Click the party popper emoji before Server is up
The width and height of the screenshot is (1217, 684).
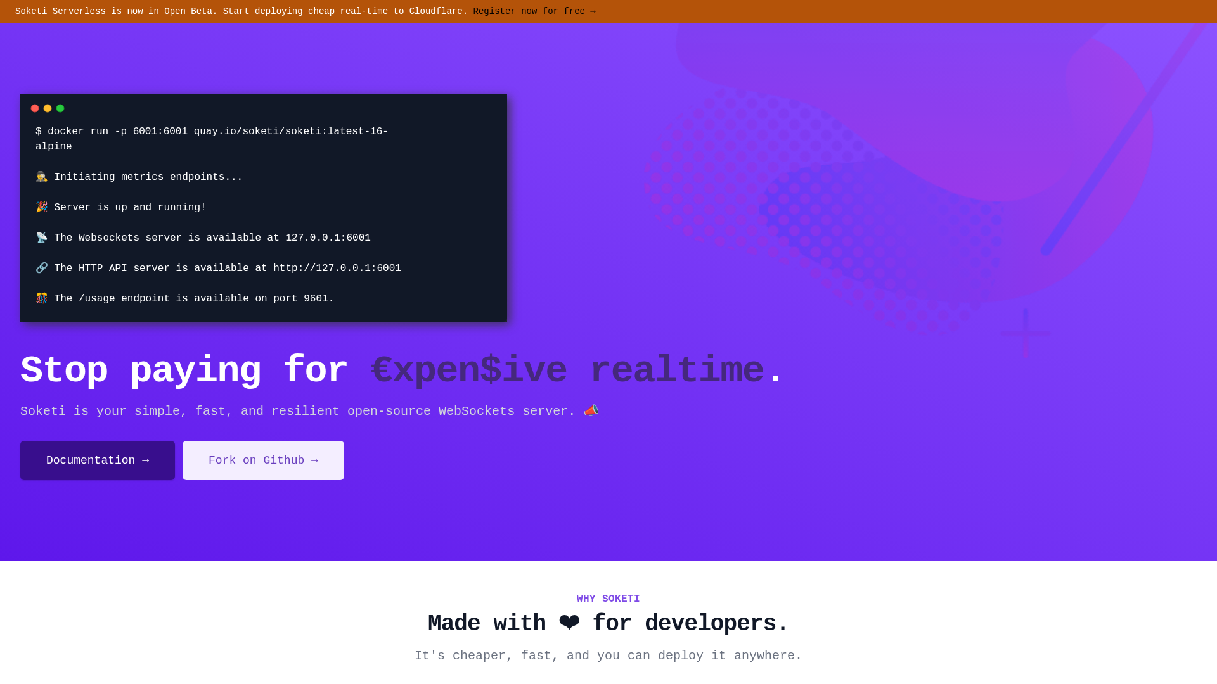(42, 207)
